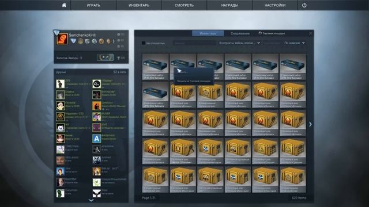The height and width of the screenshot is (207, 369).
Task: Click SemchenkoKirill's profile avatar
Action: (x=62, y=39)
